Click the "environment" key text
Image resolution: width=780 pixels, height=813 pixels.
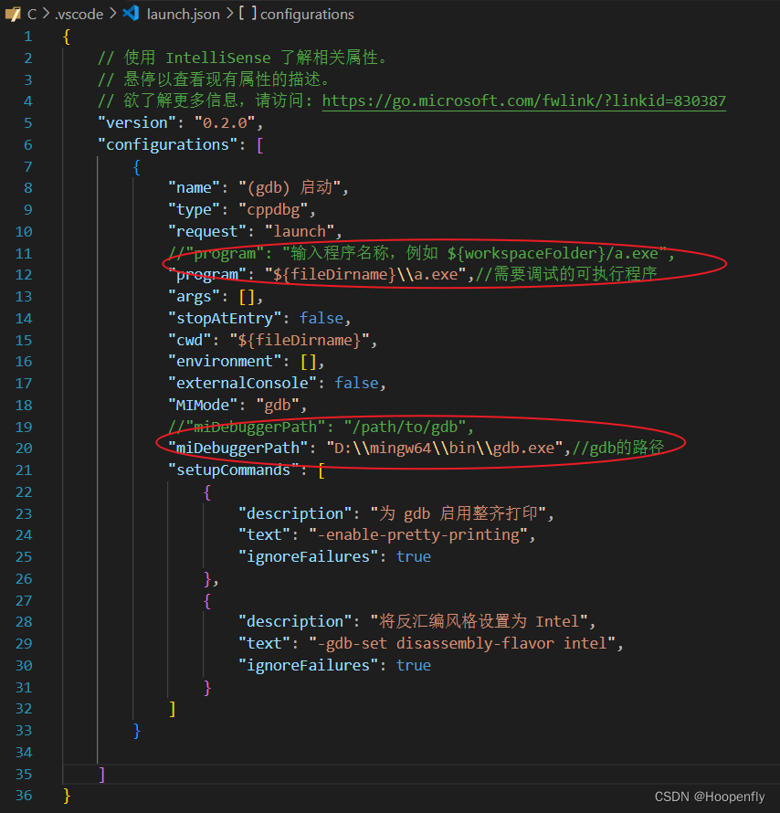(225, 361)
